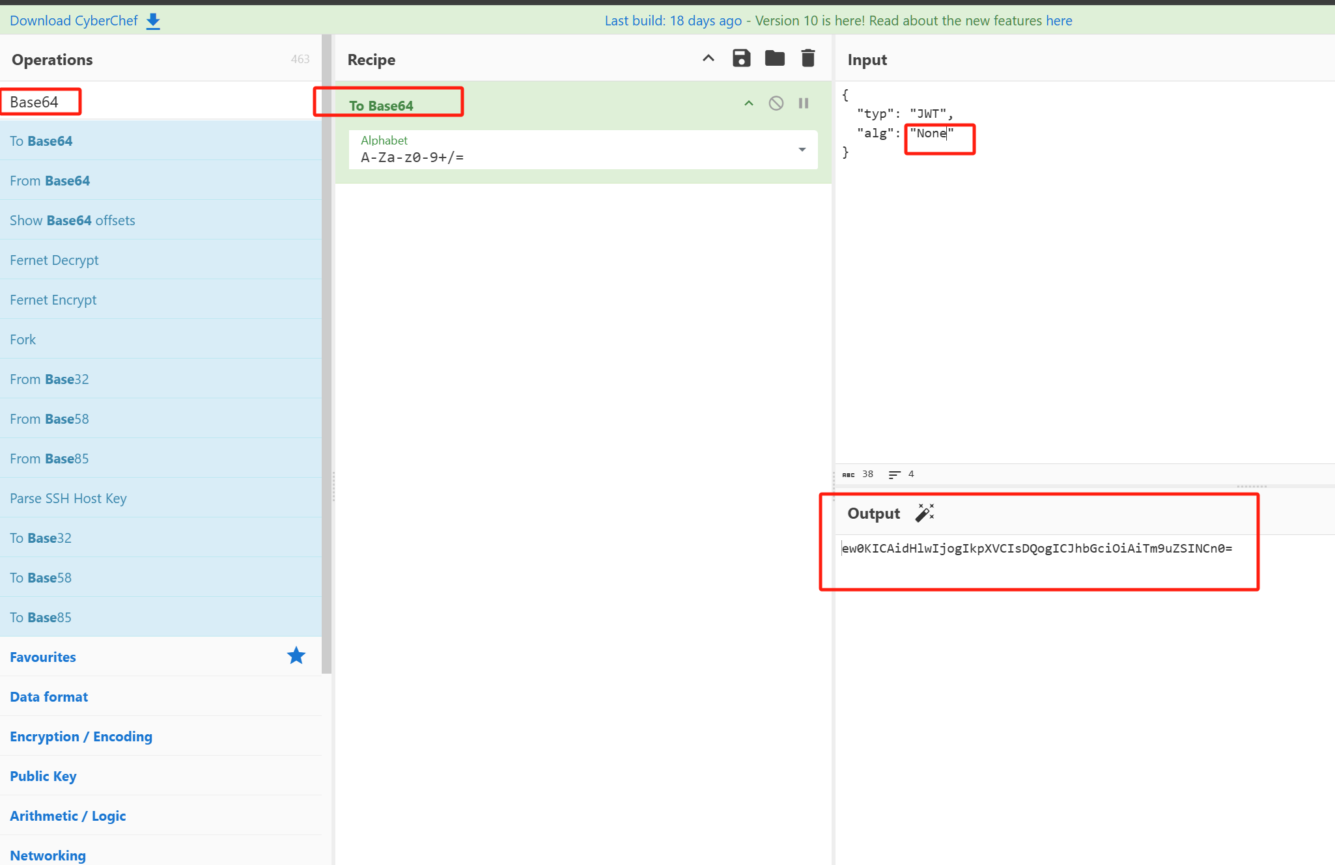
Task: Click the line count icon in Input status
Action: (x=894, y=474)
